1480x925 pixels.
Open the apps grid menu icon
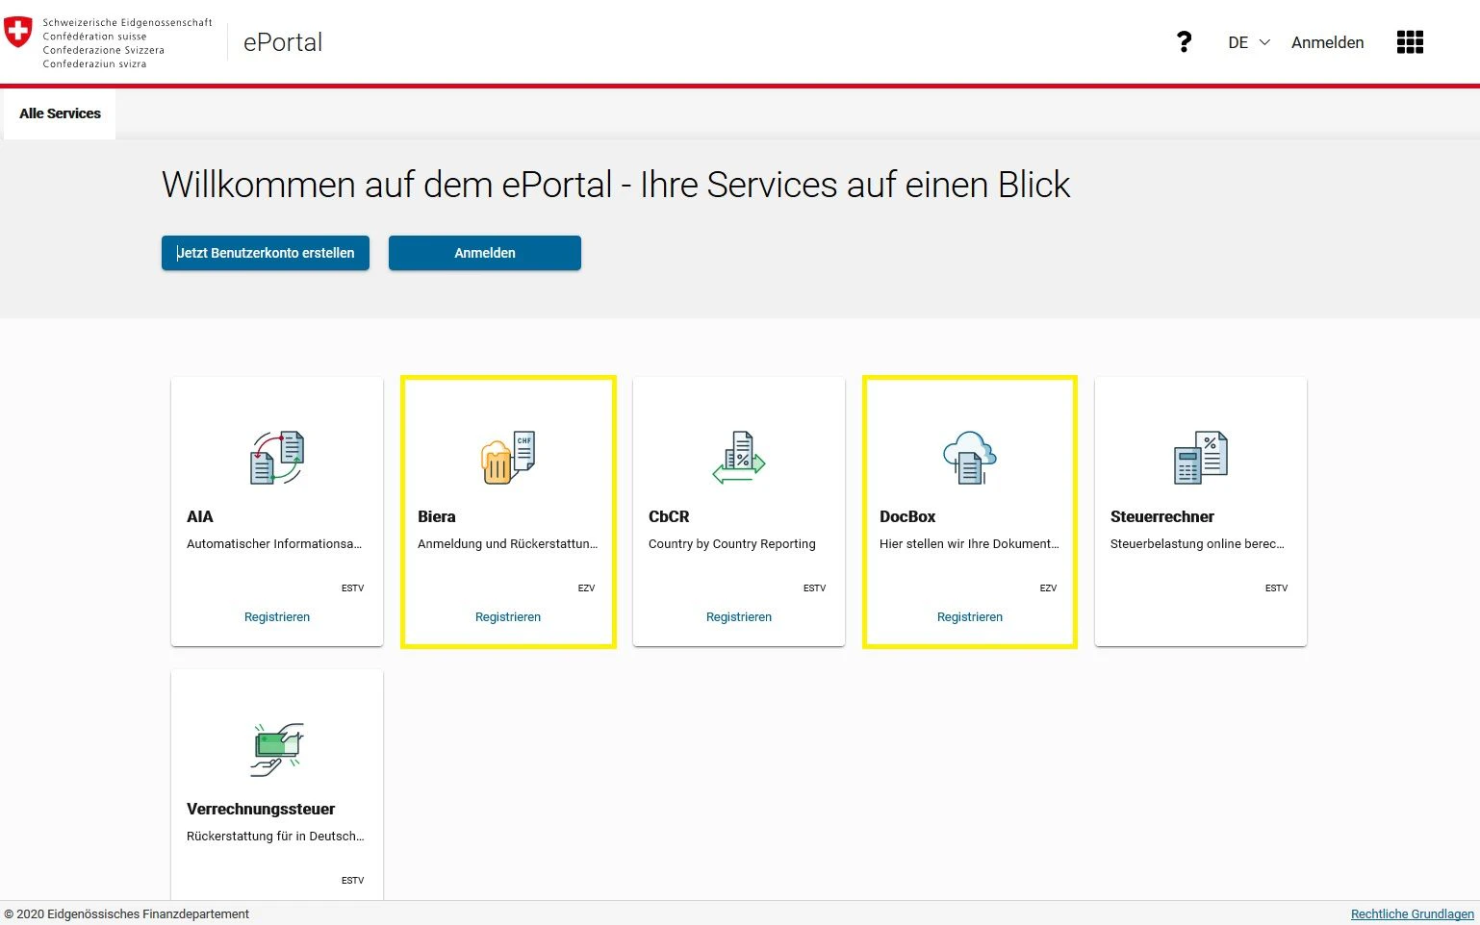[x=1410, y=42]
